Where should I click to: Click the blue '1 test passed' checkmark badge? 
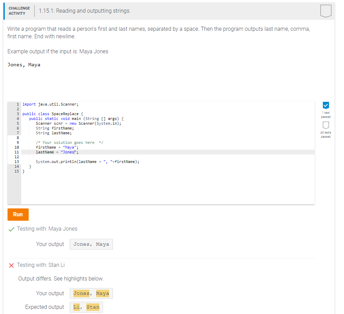tap(326, 105)
